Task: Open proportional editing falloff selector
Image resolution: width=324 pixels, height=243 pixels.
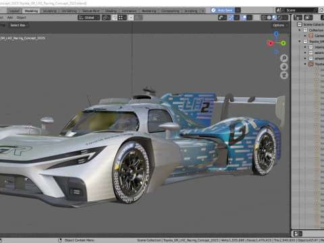Action: (138, 18)
